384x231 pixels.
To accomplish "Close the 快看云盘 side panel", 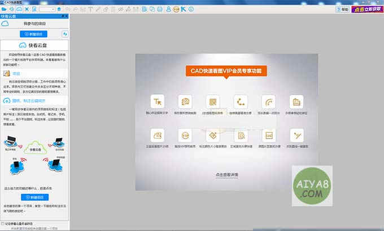I will pos(67,16).
